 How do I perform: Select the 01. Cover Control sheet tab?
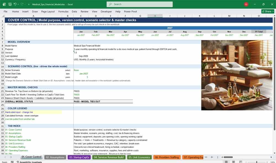[x=31, y=157]
